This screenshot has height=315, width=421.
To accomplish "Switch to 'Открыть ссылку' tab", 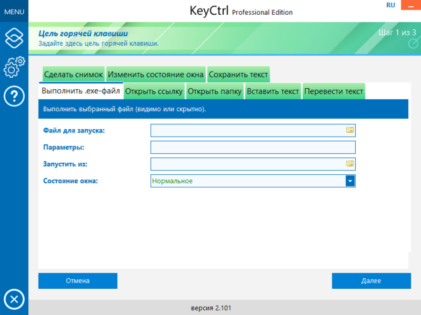I will point(154,91).
